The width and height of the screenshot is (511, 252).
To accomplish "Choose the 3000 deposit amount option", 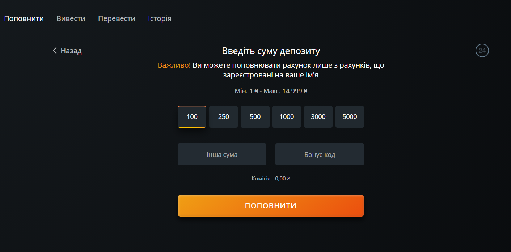I will (x=318, y=117).
